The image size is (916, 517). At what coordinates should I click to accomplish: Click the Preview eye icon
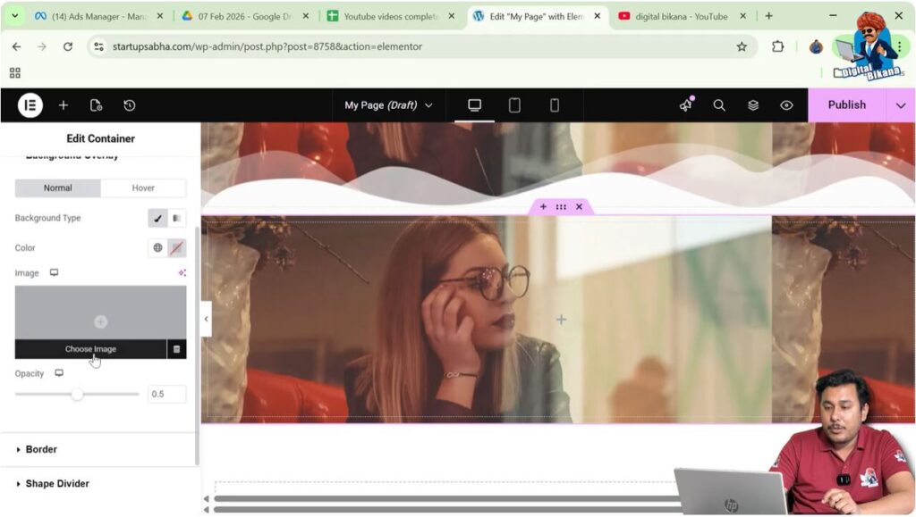(x=786, y=104)
